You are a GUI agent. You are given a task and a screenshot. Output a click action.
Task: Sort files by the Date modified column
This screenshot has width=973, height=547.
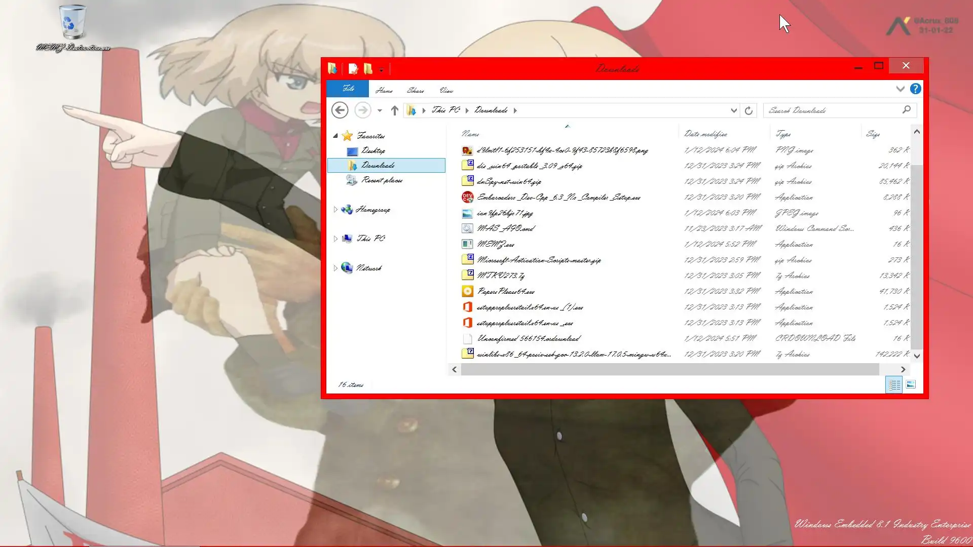(x=705, y=134)
